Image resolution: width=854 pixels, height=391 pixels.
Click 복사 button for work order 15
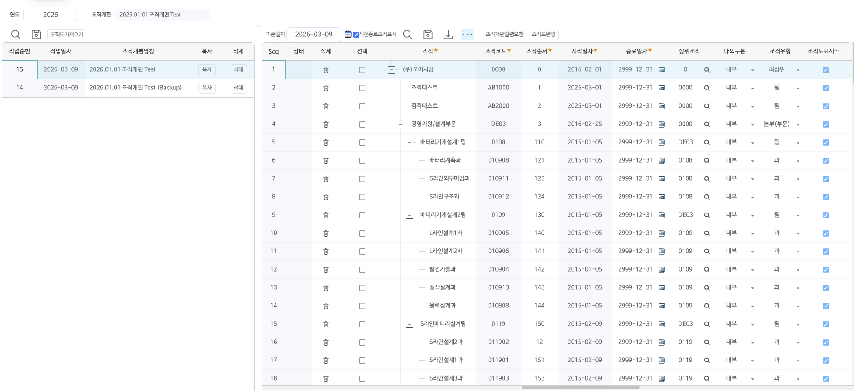207,69
